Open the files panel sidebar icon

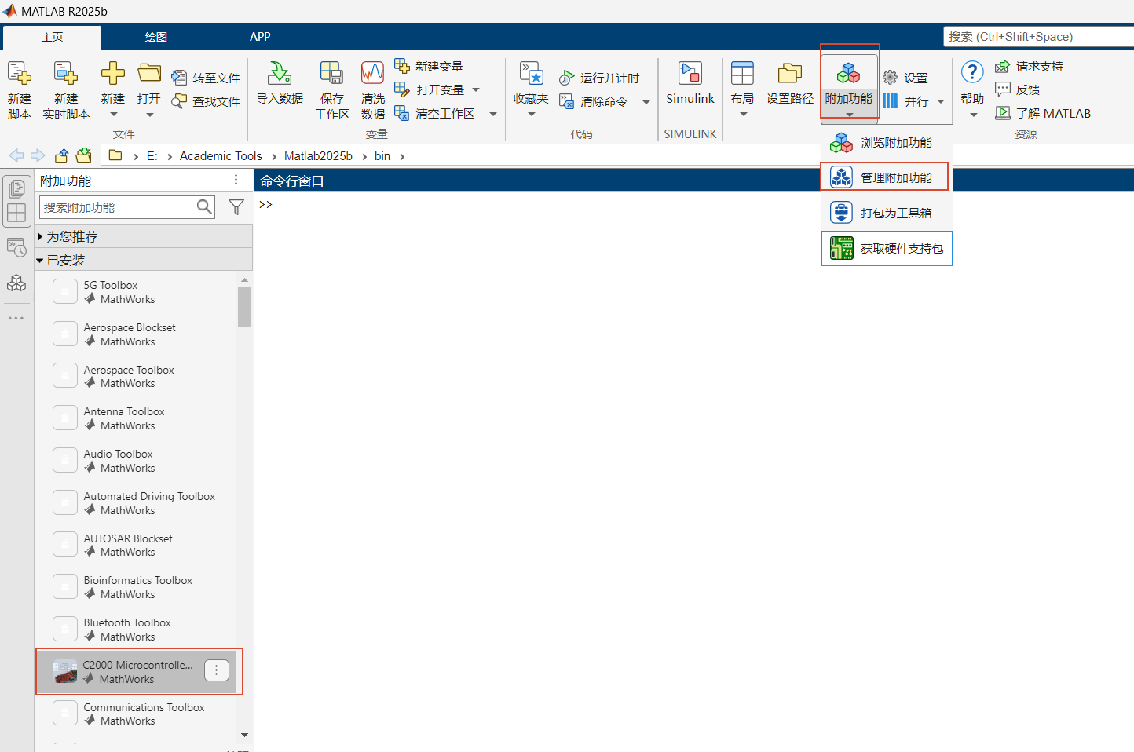pos(16,188)
